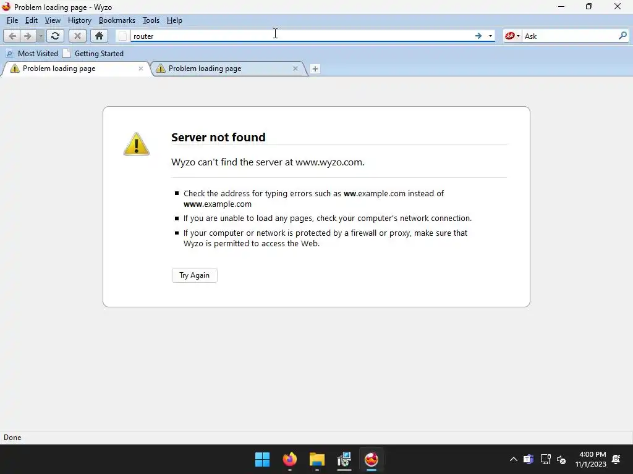Open the Edit menu
This screenshot has width=633, height=474.
[31, 20]
